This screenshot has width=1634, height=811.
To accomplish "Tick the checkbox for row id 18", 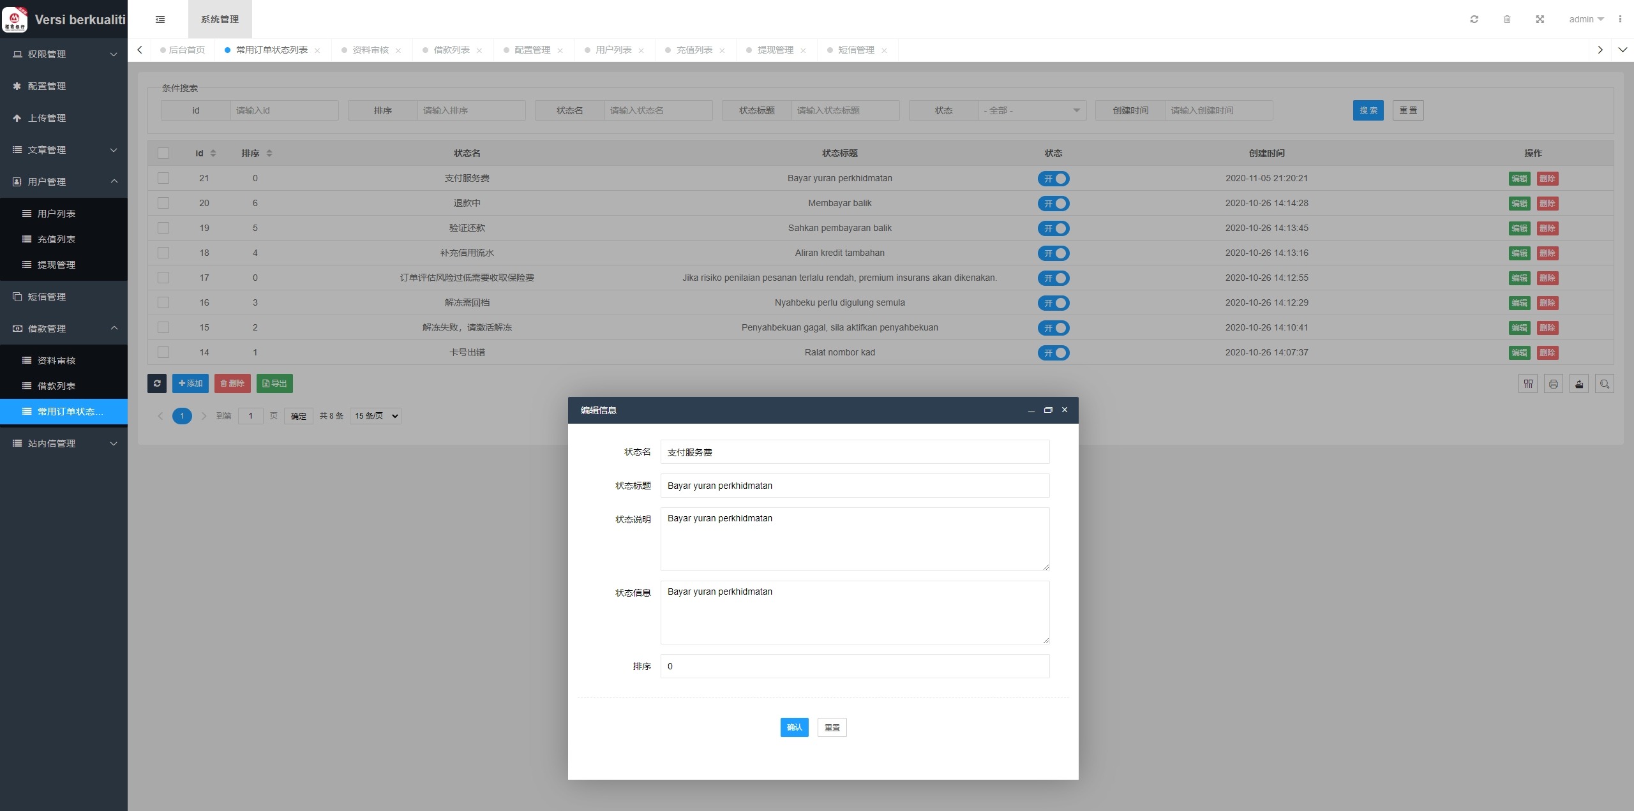I will [x=163, y=253].
